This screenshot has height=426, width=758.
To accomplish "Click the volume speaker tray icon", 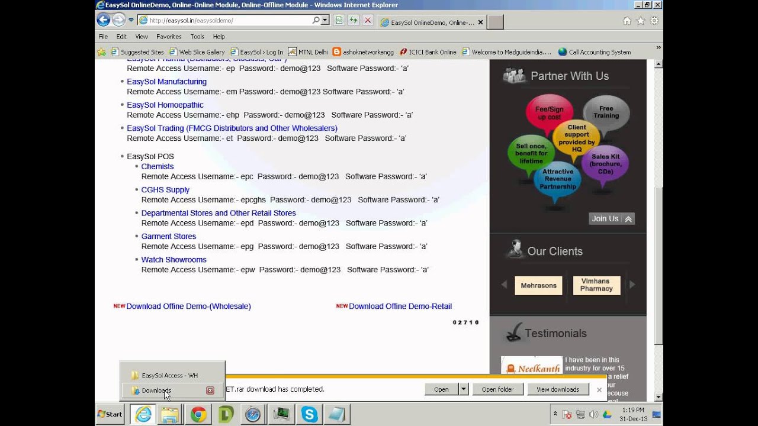I will click(593, 414).
